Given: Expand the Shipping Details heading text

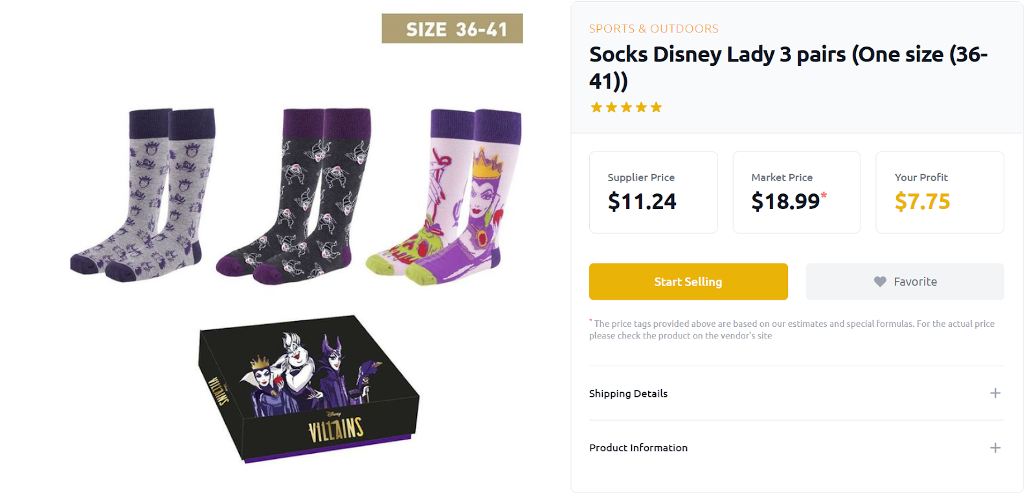Looking at the screenshot, I should point(628,394).
